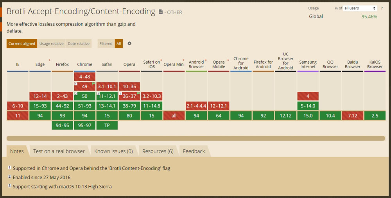
Task: Click the KaiOS Browser column header
Action: [x=375, y=64]
